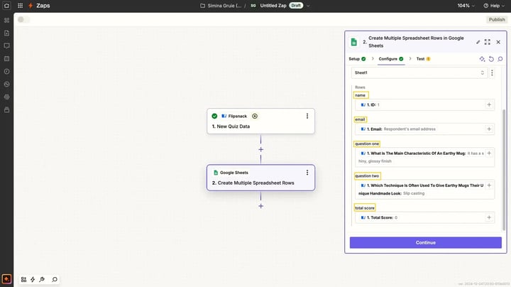Screen dimensions: 511x287
Task: Open zoom level 104% dropdown
Action: tap(466, 6)
